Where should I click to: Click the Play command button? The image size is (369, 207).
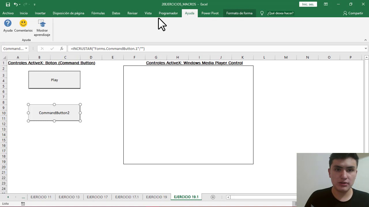click(x=54, y=80)
